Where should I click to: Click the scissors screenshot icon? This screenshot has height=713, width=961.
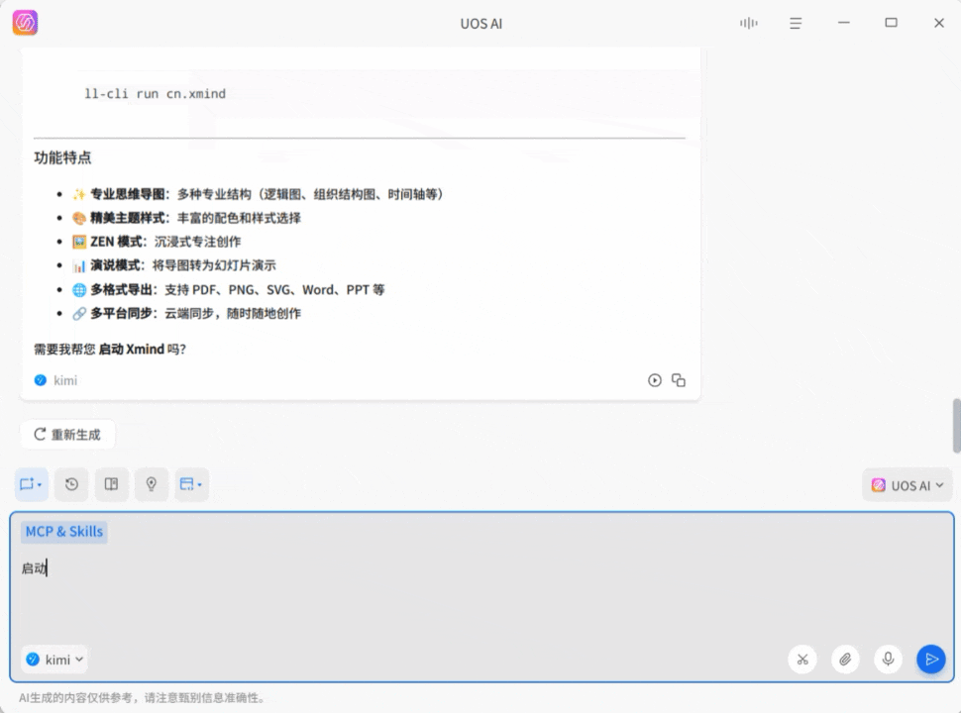802,660
